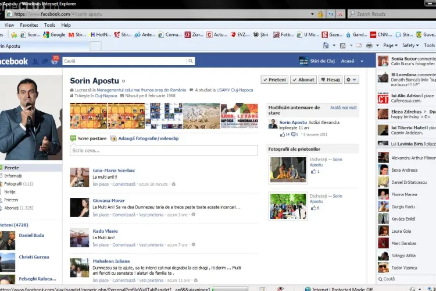Open the Home button dropdown arrow
The width and height of the screenshot is (436, 291).
334,45
